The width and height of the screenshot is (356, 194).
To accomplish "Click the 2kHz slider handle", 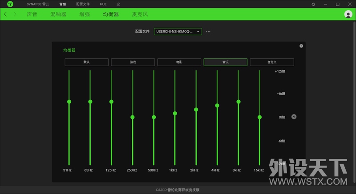I will click(196, 110).
